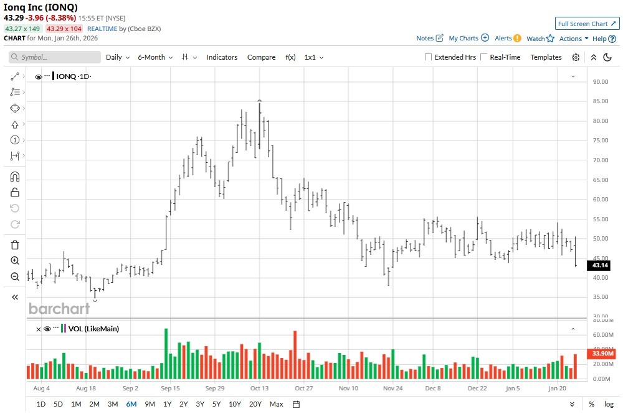This screenshot has width=623, height=414.
Task: Select the 1Y time range
Action: pos(167,404)
